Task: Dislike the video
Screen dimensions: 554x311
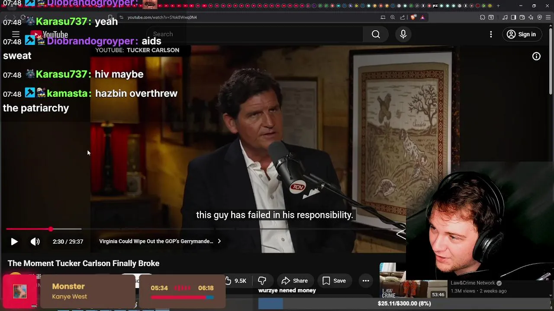Action: click(262, 281)
